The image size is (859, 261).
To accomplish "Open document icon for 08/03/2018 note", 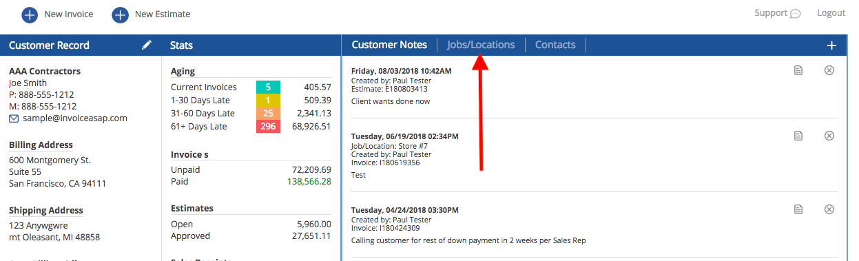I will coord(798,70).
